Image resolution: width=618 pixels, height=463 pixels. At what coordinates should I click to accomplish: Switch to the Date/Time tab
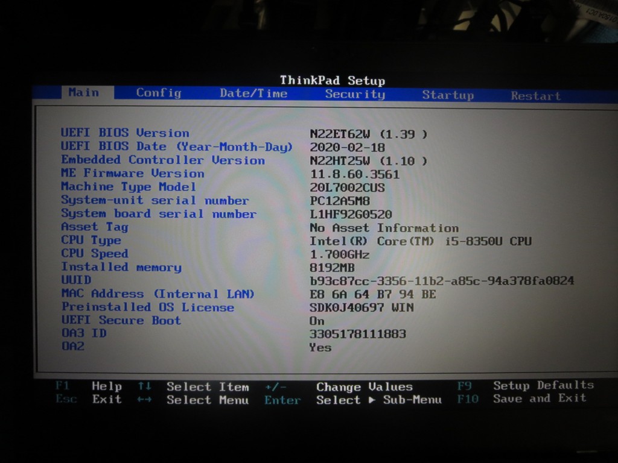(x=253, y=93)
